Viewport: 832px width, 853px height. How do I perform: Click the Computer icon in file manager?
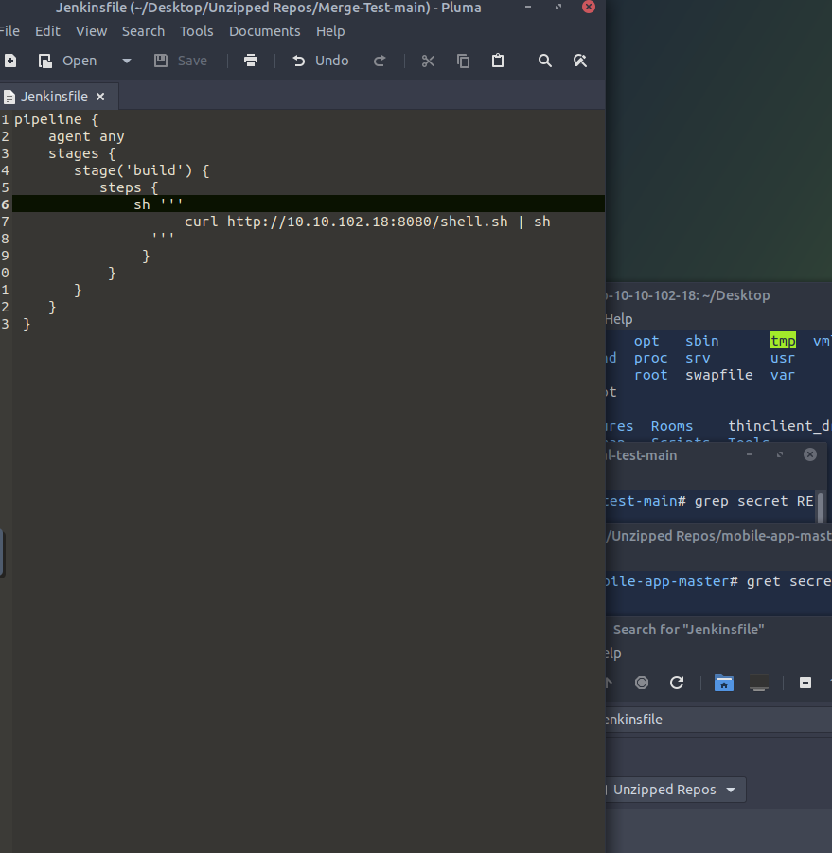point(759,683)
